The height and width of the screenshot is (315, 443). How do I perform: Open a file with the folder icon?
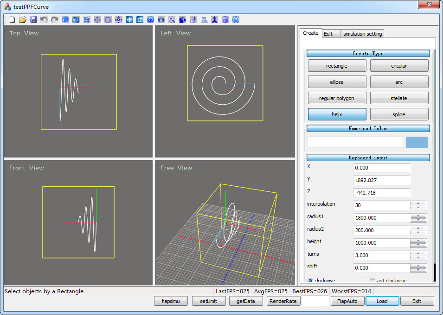pyautogui.click(x=23, y=19)
